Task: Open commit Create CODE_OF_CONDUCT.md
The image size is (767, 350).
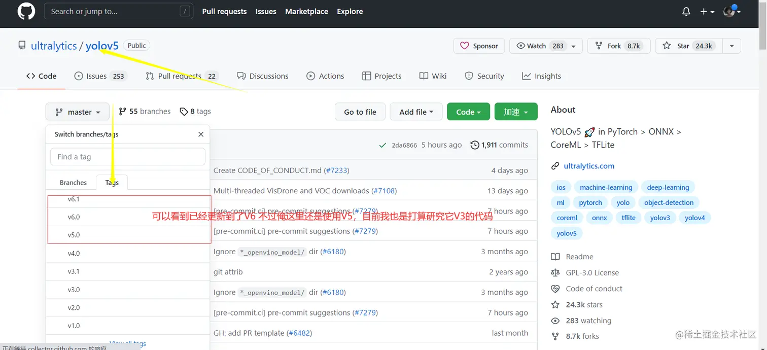Action: (267, 170)
